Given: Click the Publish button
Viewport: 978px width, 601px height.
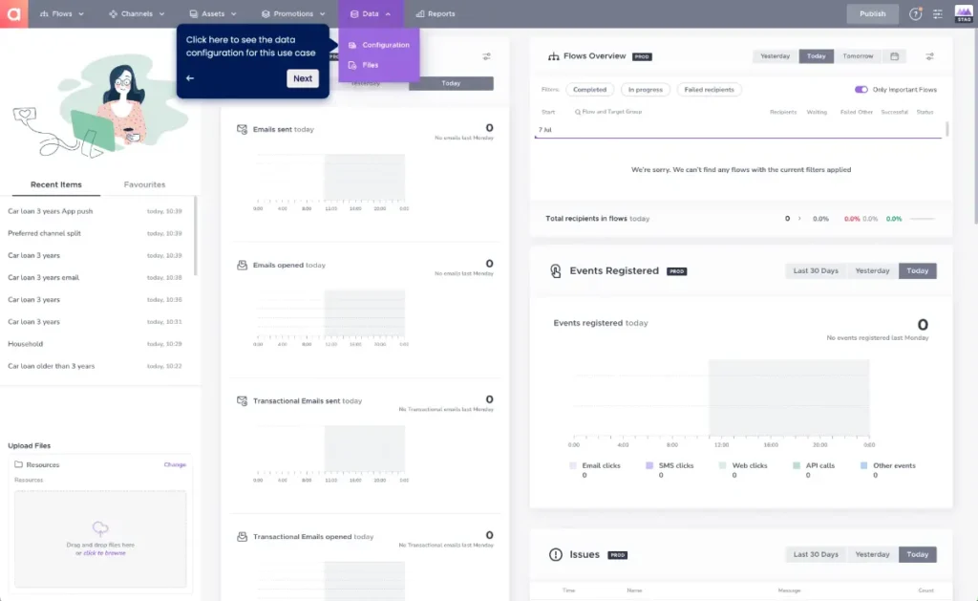Looking at the screenshot, I should tap(872, 13).
